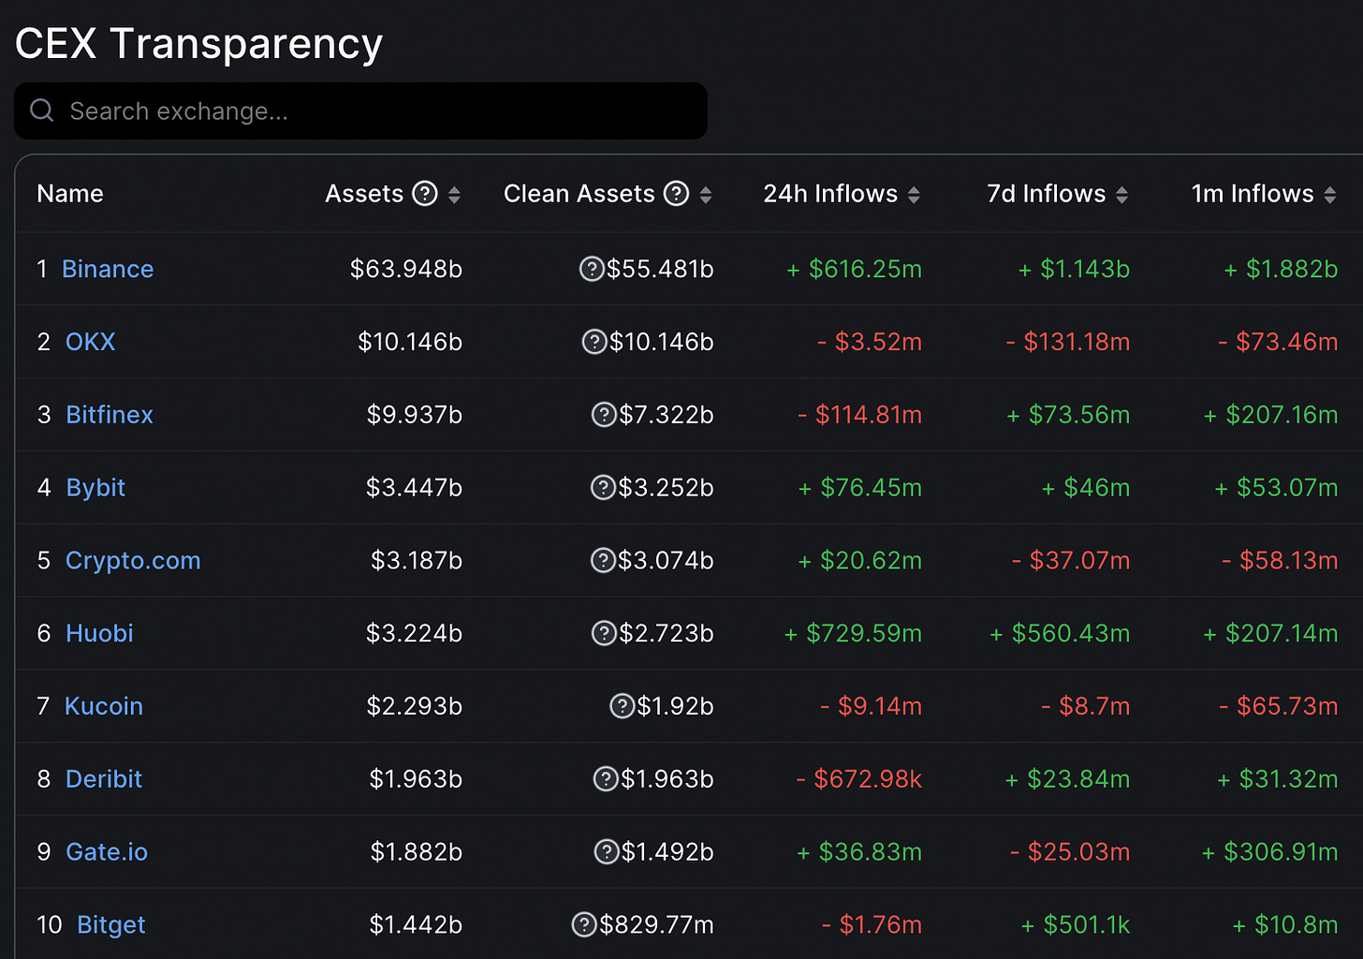Select OKX 1m inflow - $73.46m
The image size is (1363, 959).
(x=1278, y=342)
